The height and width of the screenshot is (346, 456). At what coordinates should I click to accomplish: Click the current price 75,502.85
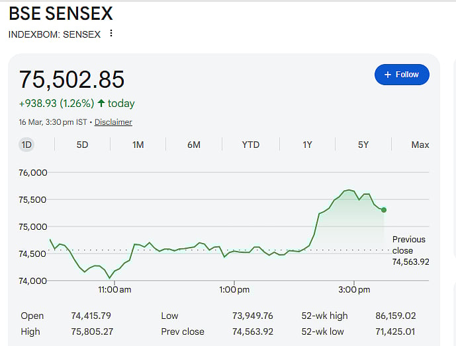pos(71,79)
